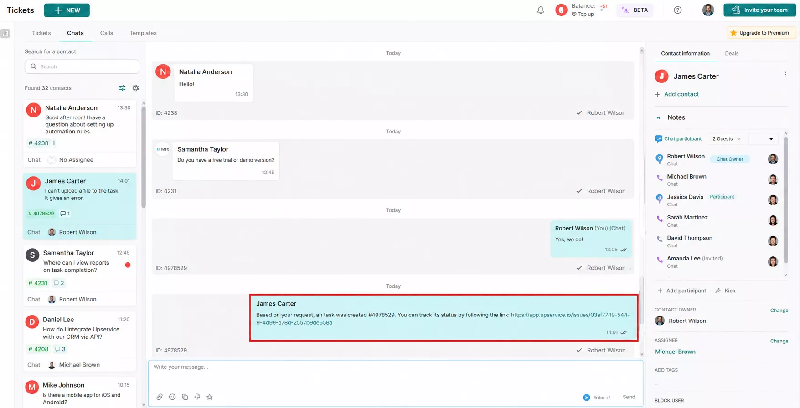This screenshot has width=800, height=408.
Task: Open the upservice issue link in message
Action: pos(443,319)
